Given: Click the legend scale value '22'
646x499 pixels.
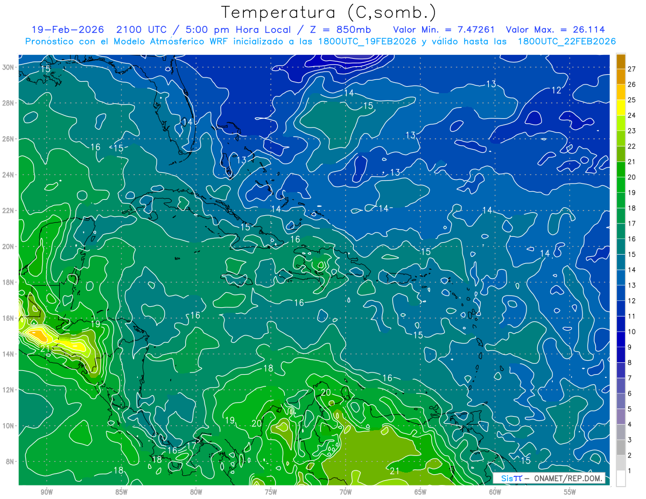Looking at the screenshot, I should pyautogui.click(x=632, y=146).
